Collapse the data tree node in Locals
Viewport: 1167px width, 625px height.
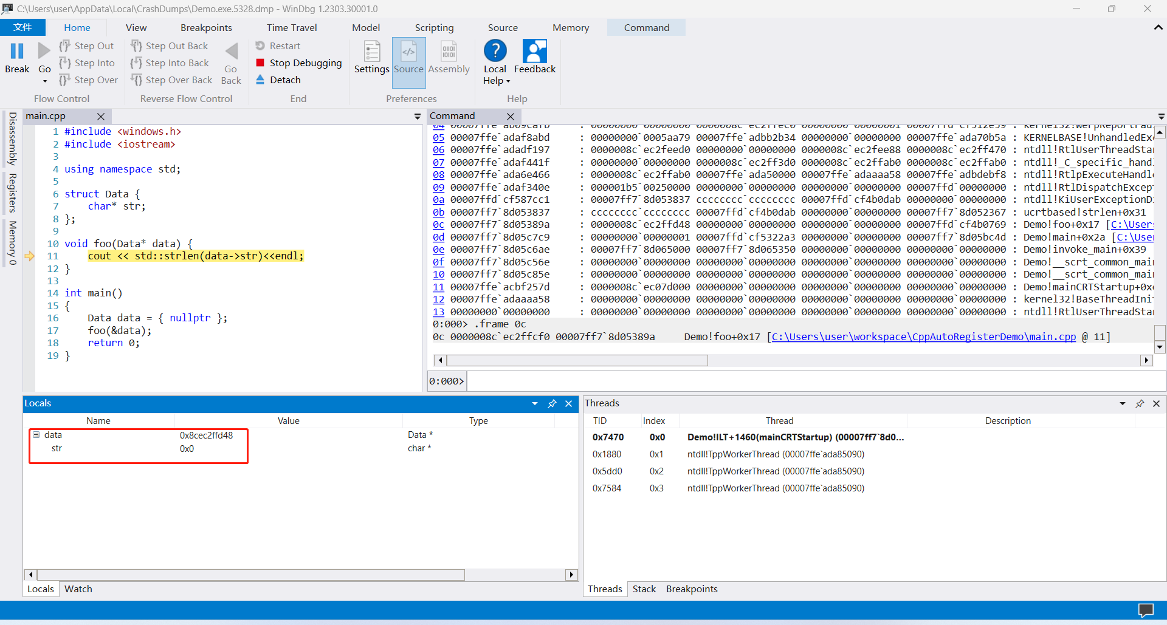(36, 435)
